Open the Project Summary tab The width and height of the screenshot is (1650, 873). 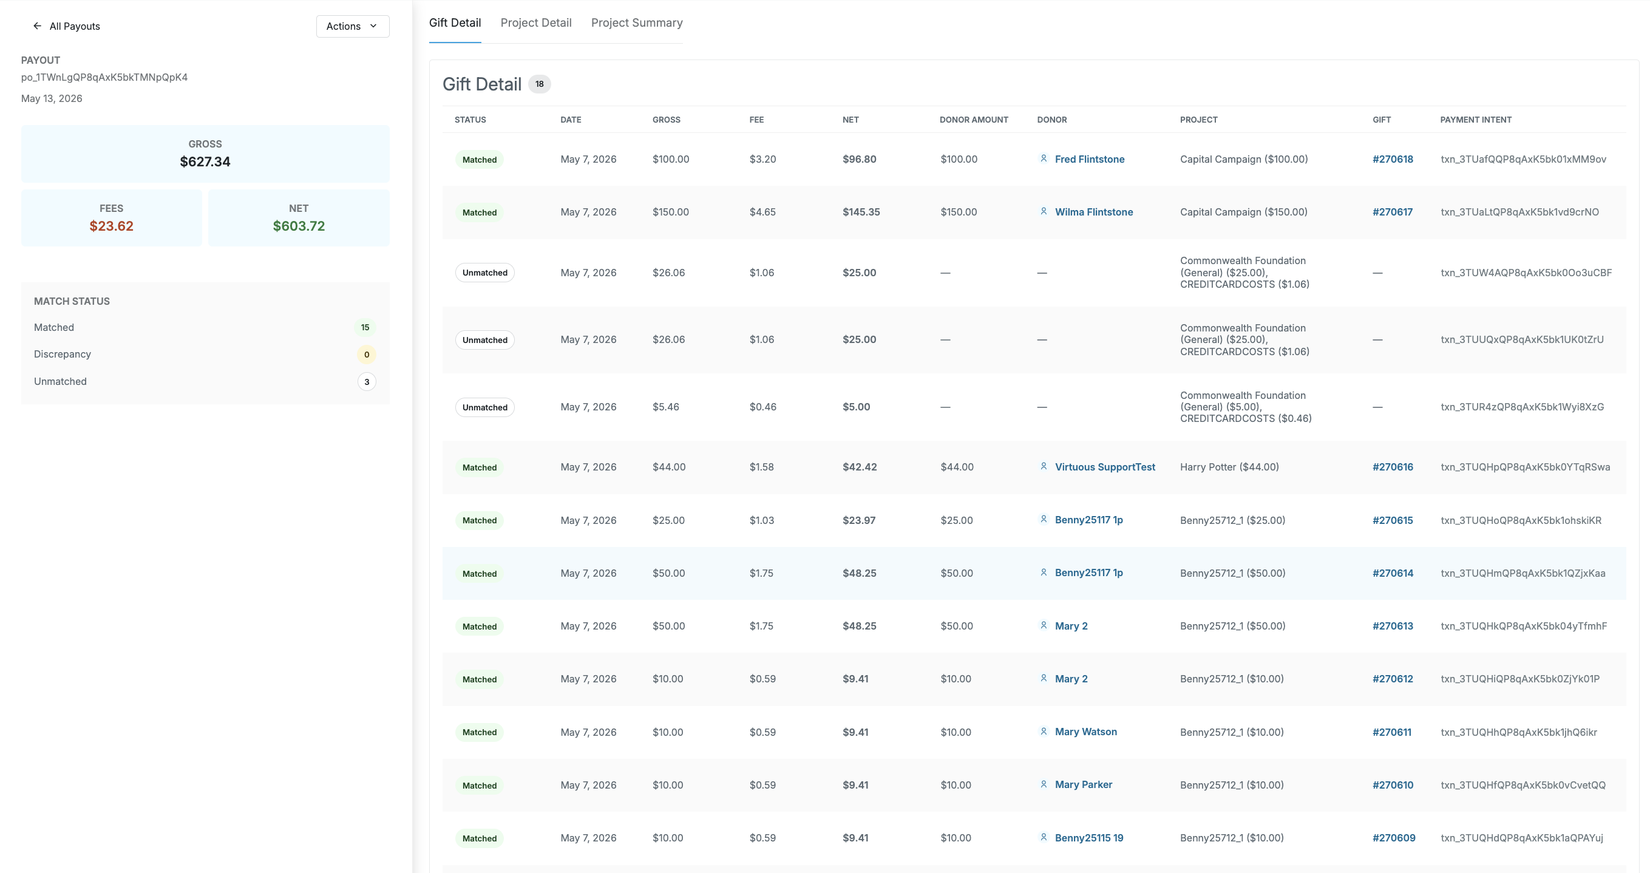pos(637,22)
